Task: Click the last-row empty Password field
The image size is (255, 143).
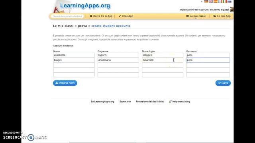Action: coord(208,75)
